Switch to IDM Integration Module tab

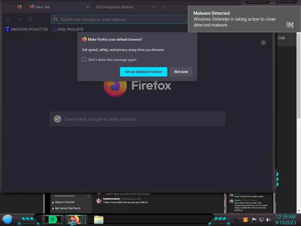click(x=115, y=7)
